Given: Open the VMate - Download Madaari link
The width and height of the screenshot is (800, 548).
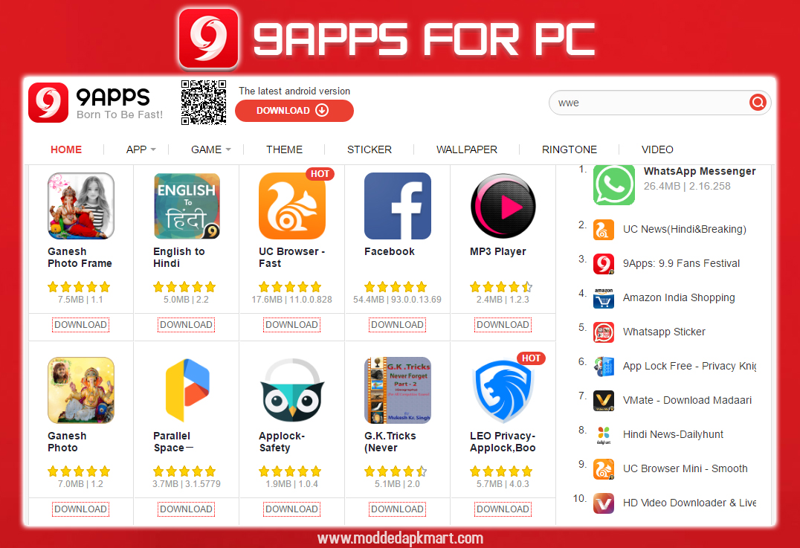Looking at the screenshot, I should (x=687, y=401).
